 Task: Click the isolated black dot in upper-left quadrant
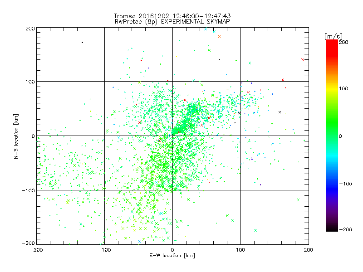pyautogui.click(x=83, y=42)
